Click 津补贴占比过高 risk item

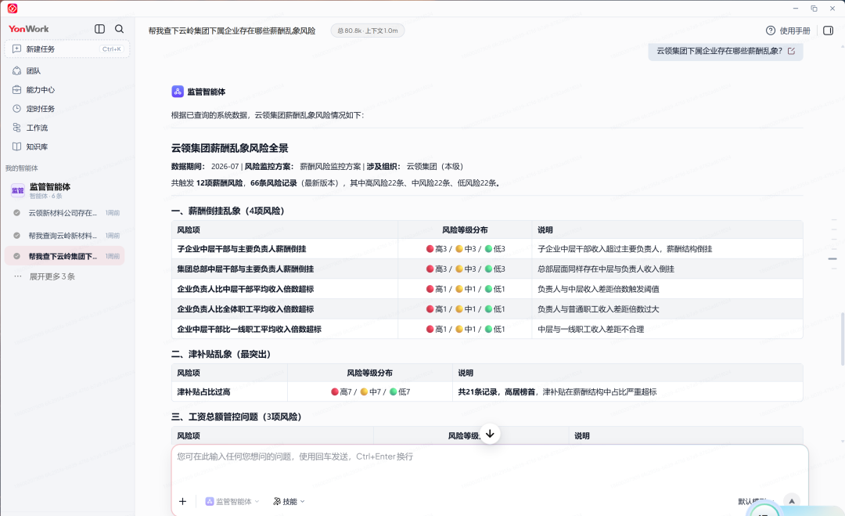[x=203, y=392]
